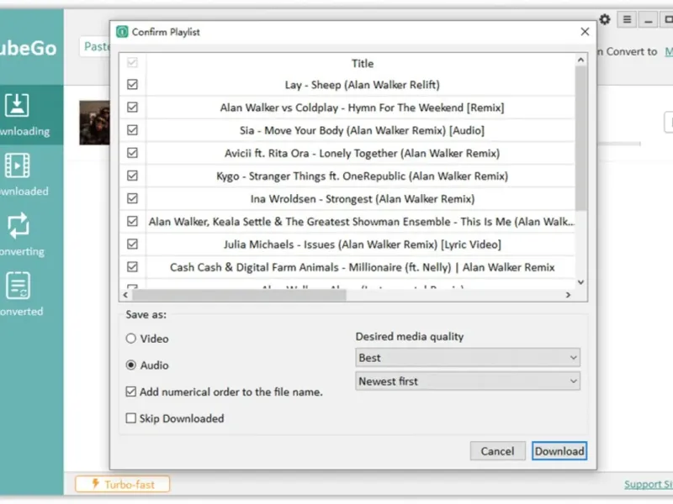Viewport: 673px width, 504px height.
Task: Toggle Add numerical order to file name
Action: tap(131, 391)
